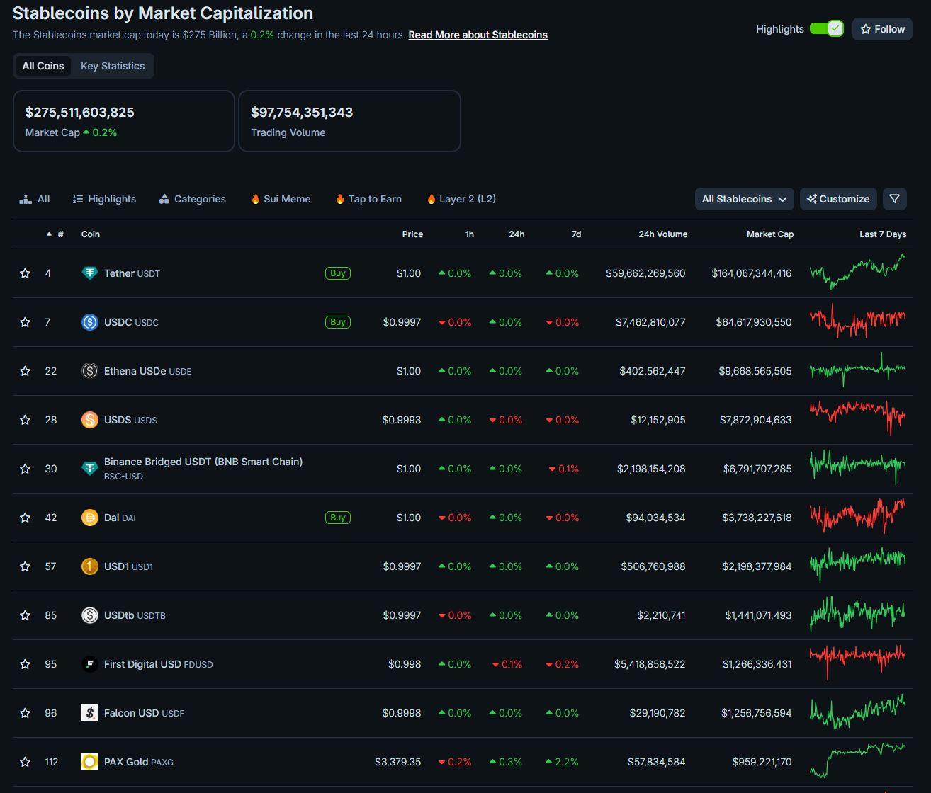This screenshot has width=931, height=793.
Task: View Dai 7-day sparkline chart
Action: (x=857, y=515)
